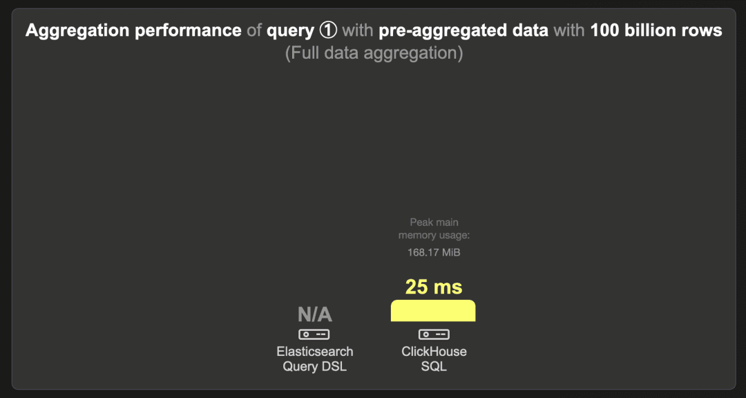Select the pre-aggregated data phrase in title
Image resolution: width=746 pixels, height=398 pixels.
(464, 31)
